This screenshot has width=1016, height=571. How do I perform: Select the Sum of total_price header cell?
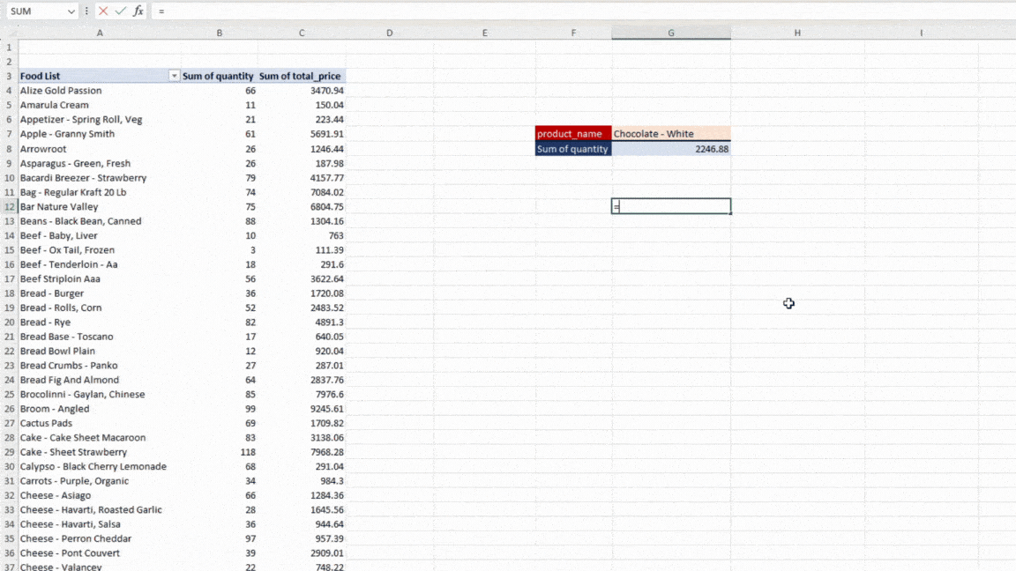pyautogui.click(x=300, y=76)
